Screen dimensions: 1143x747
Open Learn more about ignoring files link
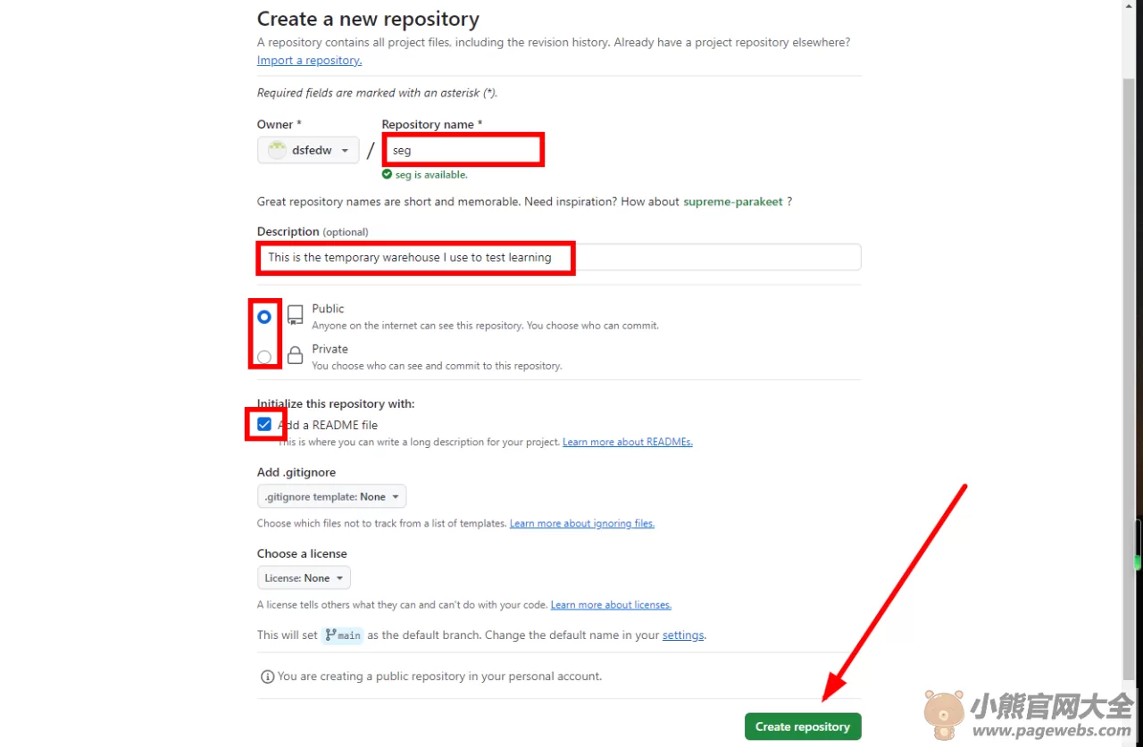tap(582, 523)
